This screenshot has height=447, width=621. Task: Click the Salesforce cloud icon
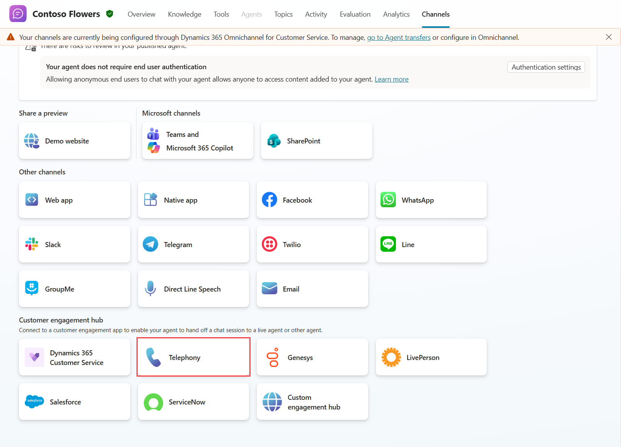coord(34,401)
